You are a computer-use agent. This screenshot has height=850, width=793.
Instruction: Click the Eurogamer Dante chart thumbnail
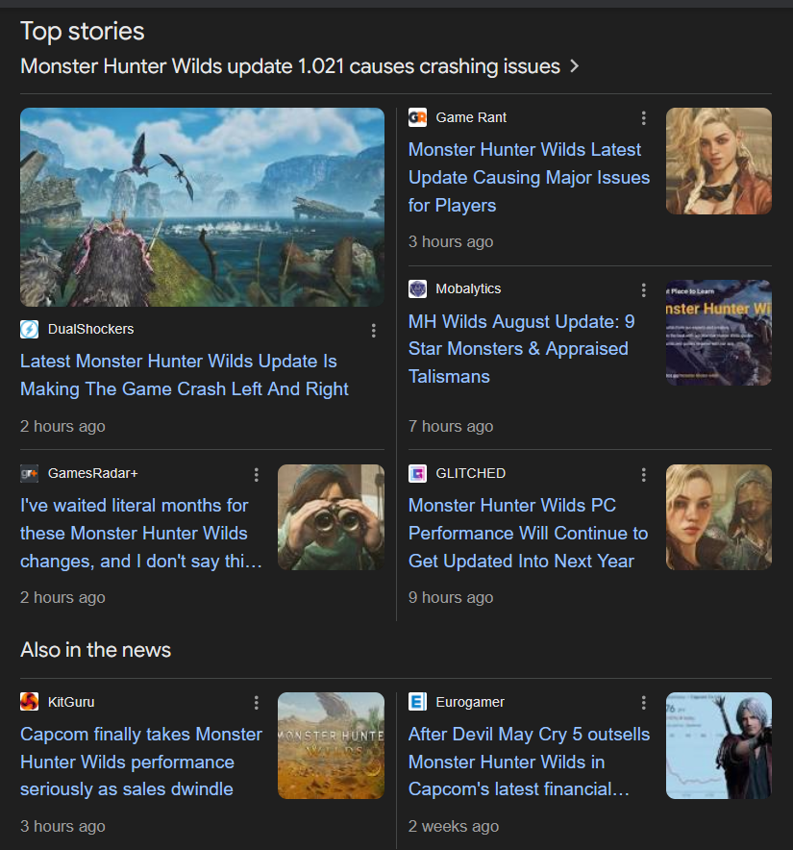[719, 745]
